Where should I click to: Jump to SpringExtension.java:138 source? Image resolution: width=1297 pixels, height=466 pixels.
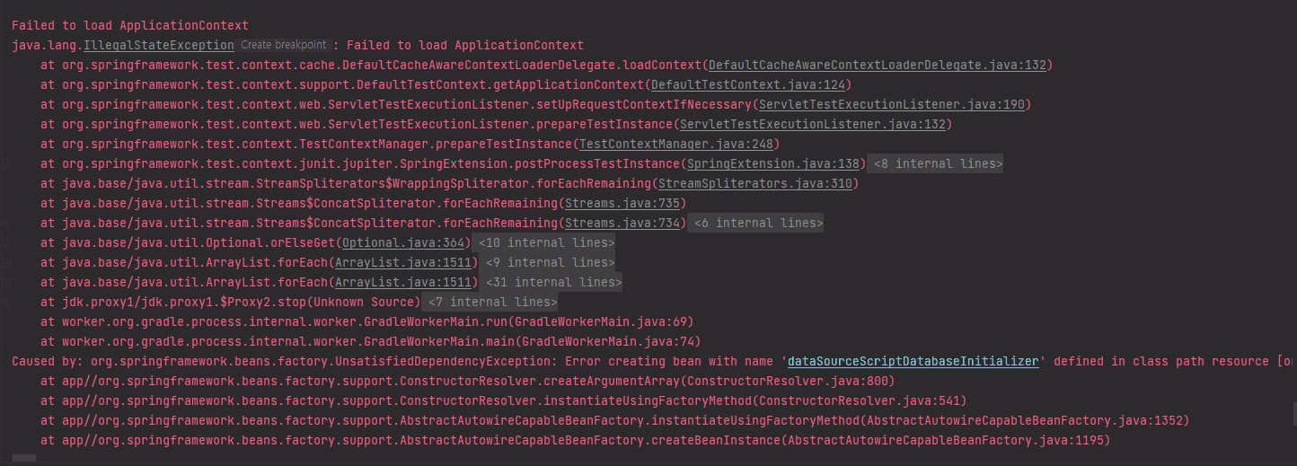[773, 163]
